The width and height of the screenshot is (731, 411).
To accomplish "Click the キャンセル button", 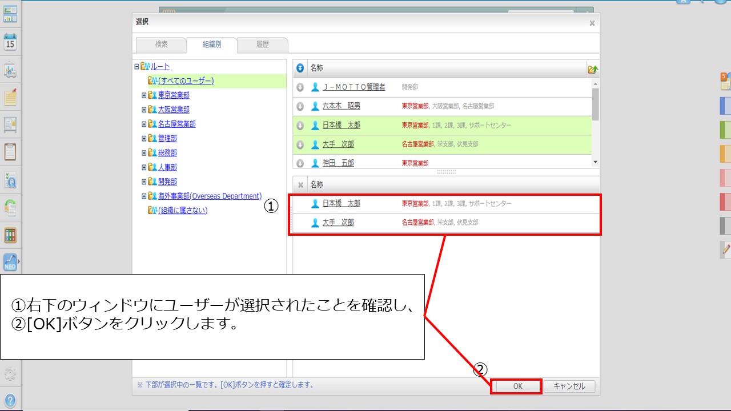I will (569, 386).
